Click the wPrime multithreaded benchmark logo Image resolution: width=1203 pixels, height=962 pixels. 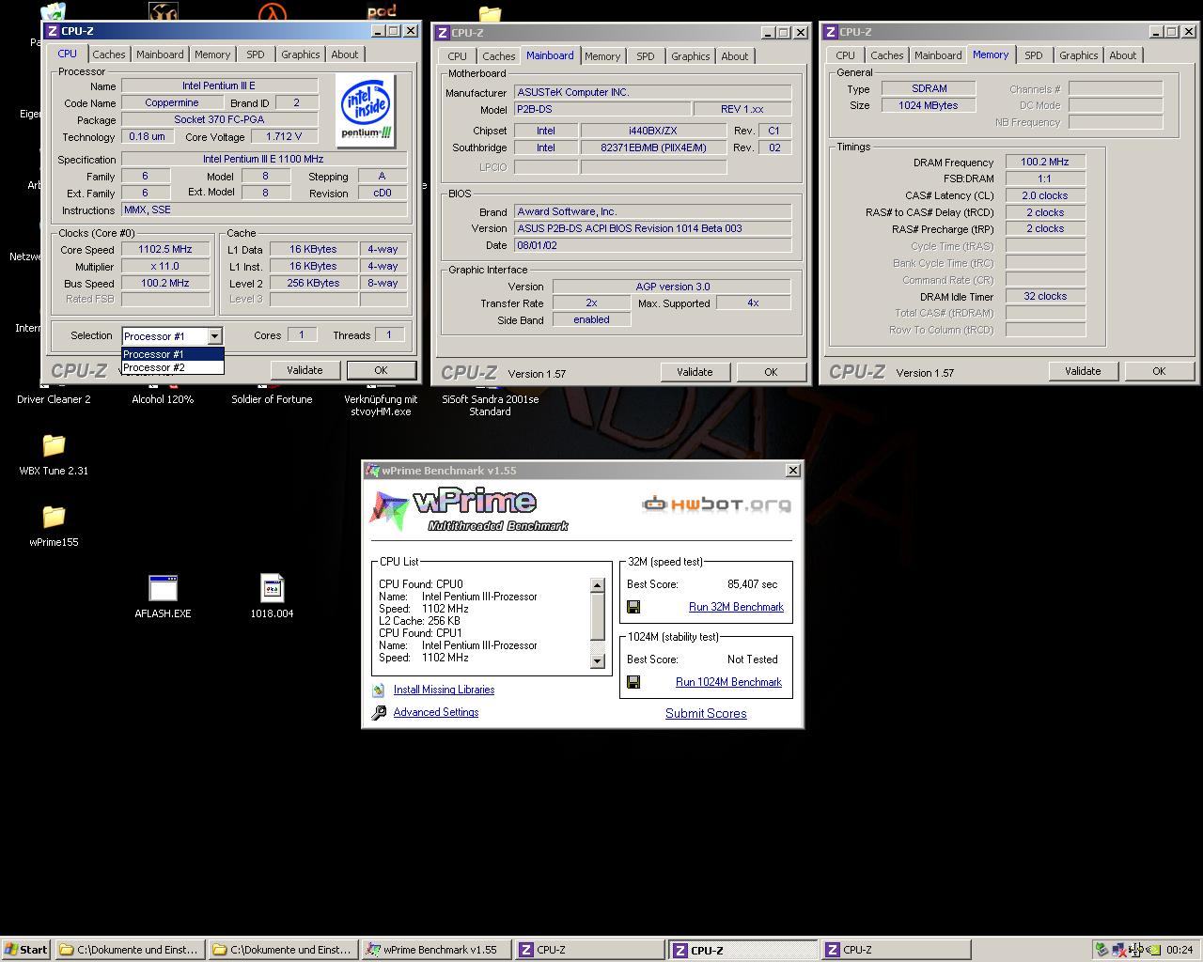470,510
